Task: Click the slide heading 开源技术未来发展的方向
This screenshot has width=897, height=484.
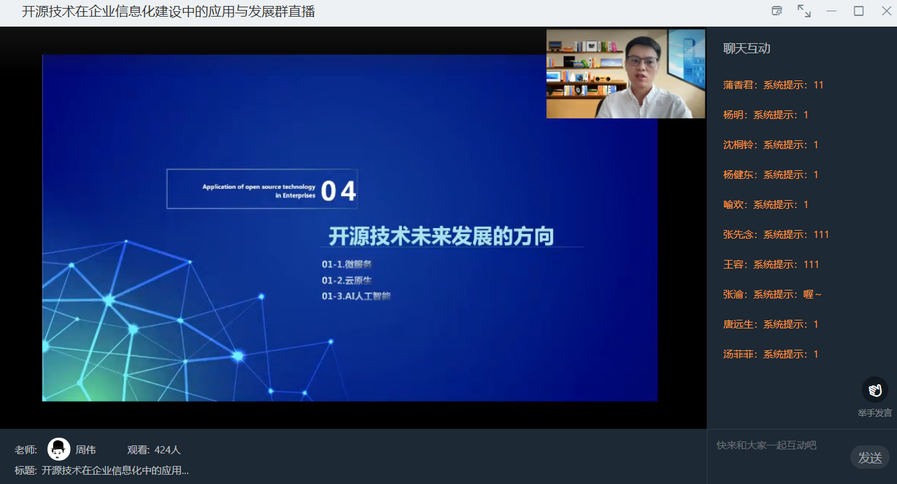Action: click(x=441, y=237)
